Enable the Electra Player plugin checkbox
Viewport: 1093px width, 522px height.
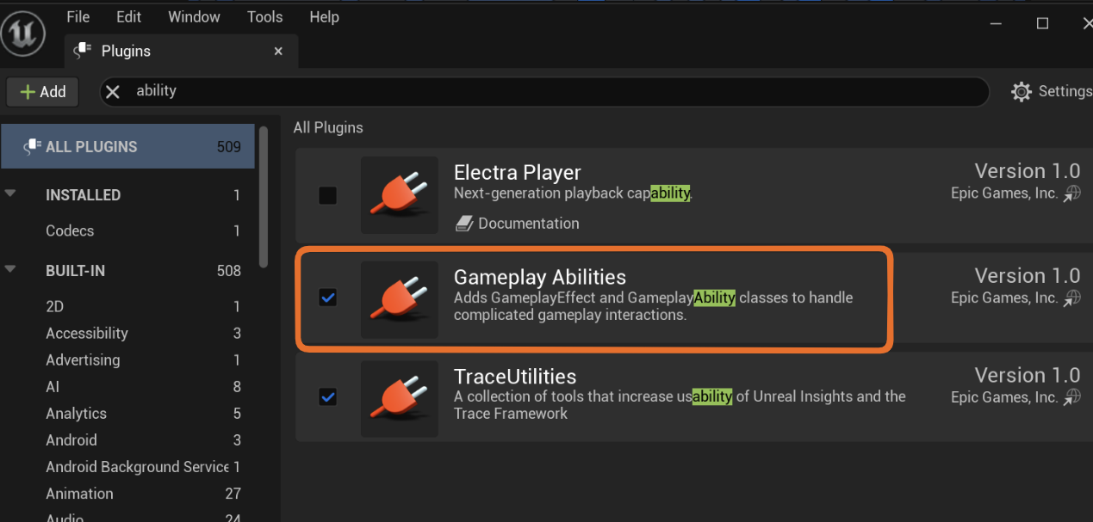point(327,195)
